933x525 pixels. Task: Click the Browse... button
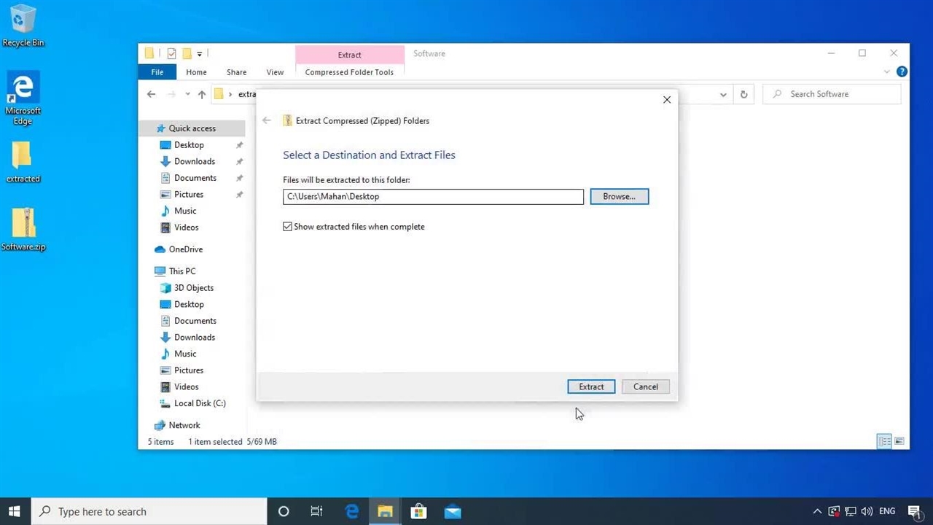[x=619, y=196]
